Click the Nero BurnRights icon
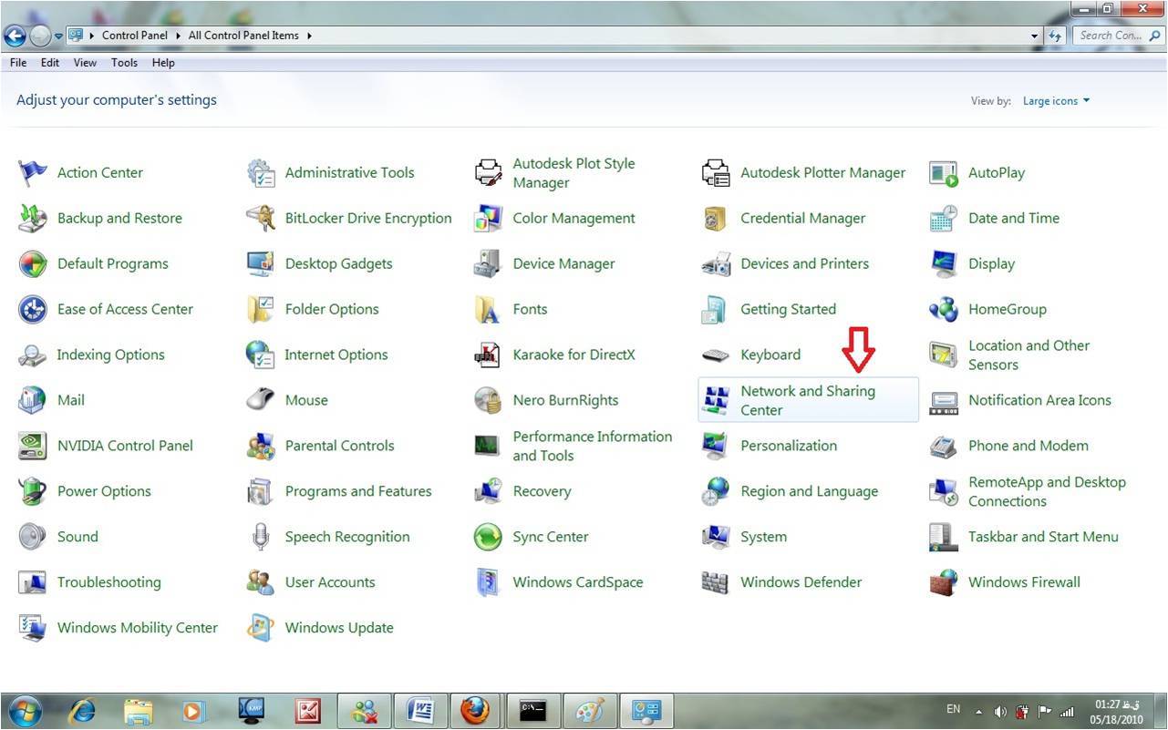This screenshot has width=1168, height=730. (x=489, y=400)
